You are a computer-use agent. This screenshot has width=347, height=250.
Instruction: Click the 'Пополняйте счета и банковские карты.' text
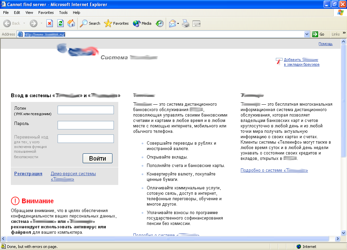click(x=186, y=166)
